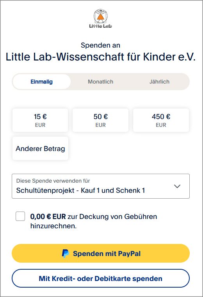203x297 pixels.
Task: Choose the 15 € donation amount
Action: tap(40, 120)
